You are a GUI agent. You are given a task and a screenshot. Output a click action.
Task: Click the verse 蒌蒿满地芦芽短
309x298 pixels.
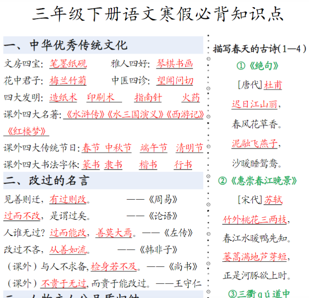click(255, 257)
